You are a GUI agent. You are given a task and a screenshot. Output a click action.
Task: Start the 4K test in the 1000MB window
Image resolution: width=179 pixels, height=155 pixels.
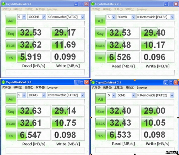tap(11, 57)
